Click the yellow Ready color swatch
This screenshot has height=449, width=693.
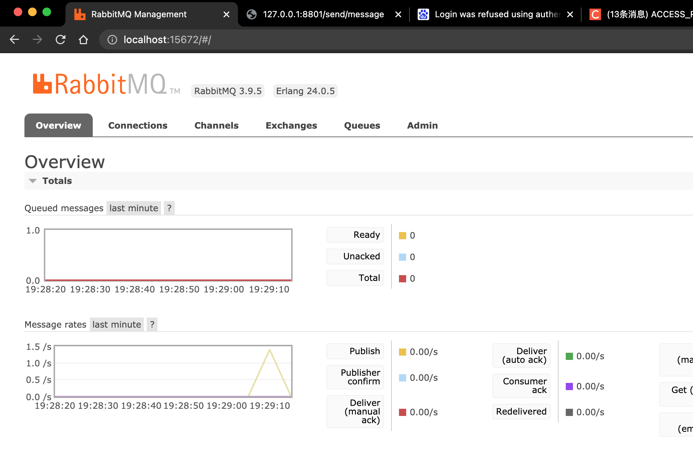pyautogui.click(x=403, y=236)
